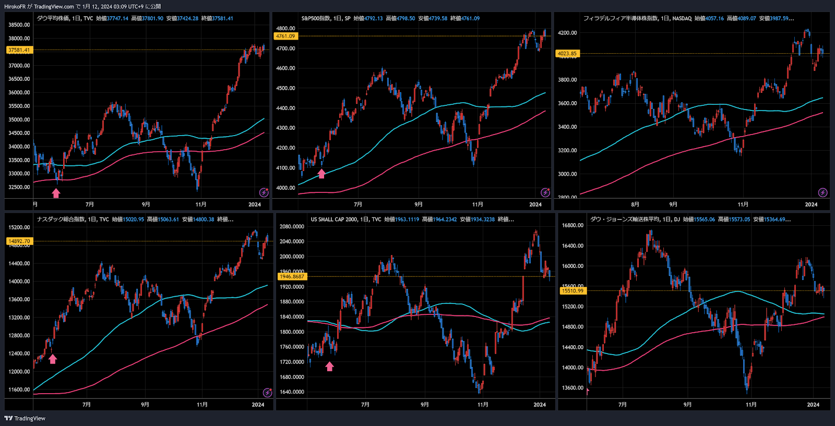The height and width of the screenshot is (426, 835).
Task: Click the 4761.09 current price label
Action: click(x=285, y=36)
